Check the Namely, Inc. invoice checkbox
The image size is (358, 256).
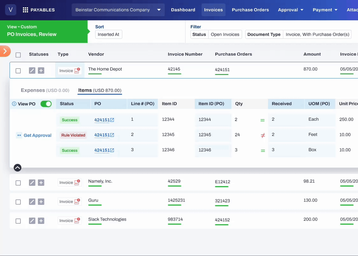click(18, 183)
